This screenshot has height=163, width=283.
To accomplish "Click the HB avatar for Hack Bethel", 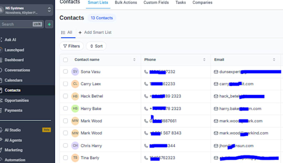I will tap(75, 96).
